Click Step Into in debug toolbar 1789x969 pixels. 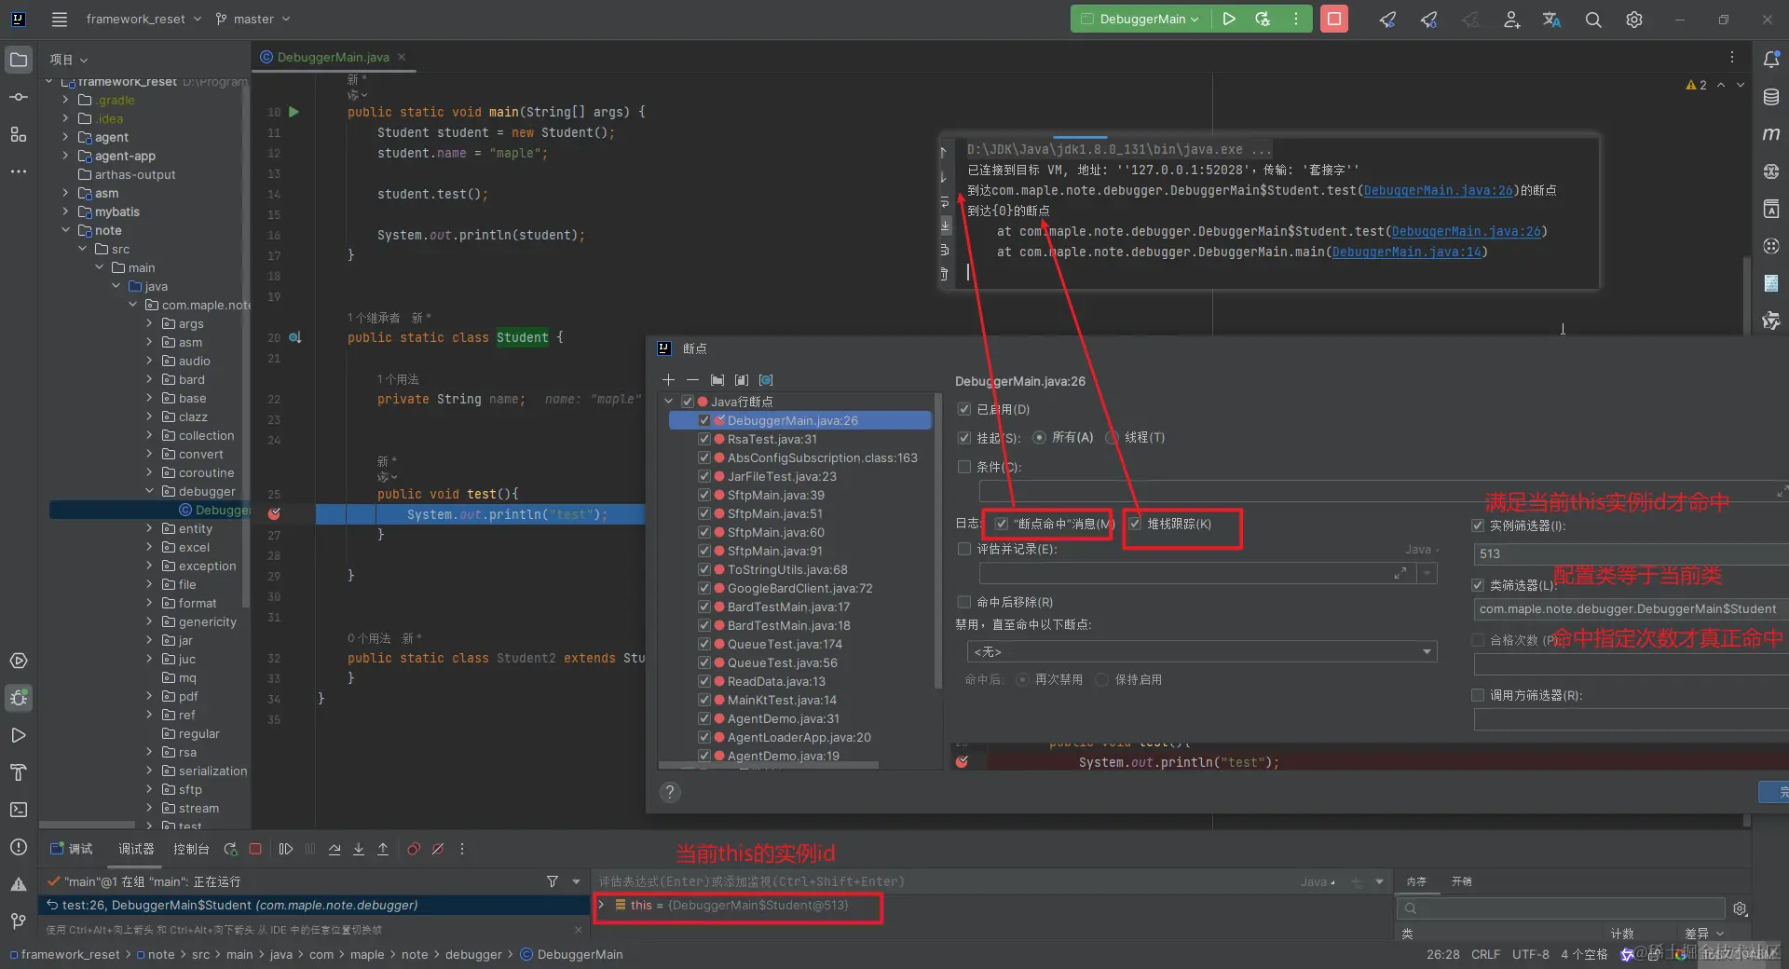tap(359, 849)
